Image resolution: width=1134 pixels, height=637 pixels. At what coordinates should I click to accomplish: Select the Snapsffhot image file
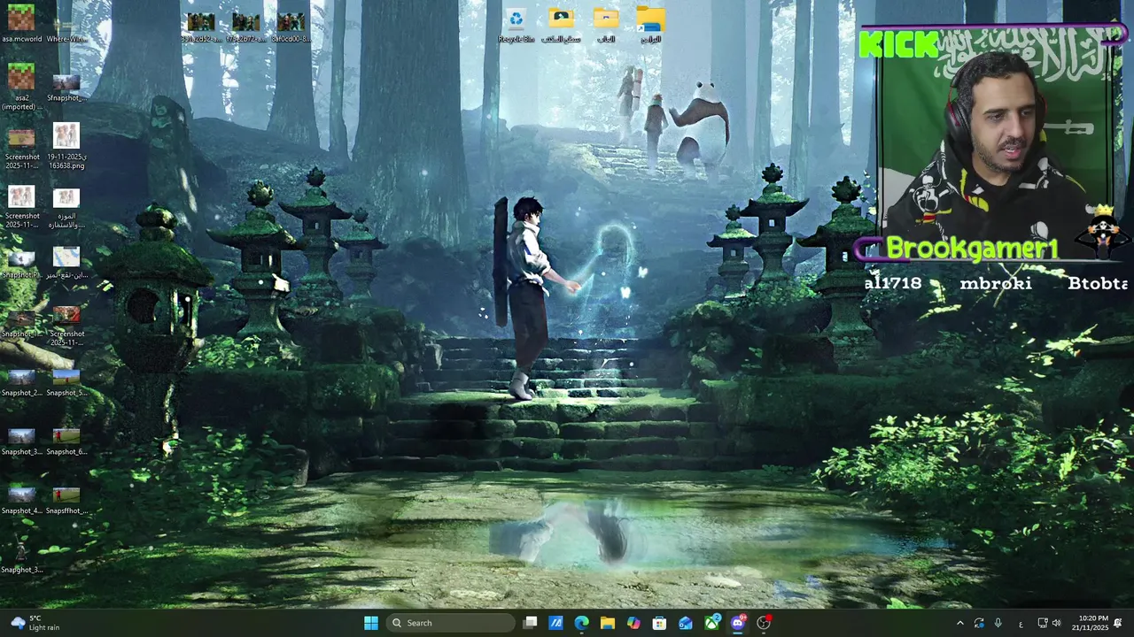[66, 501]
